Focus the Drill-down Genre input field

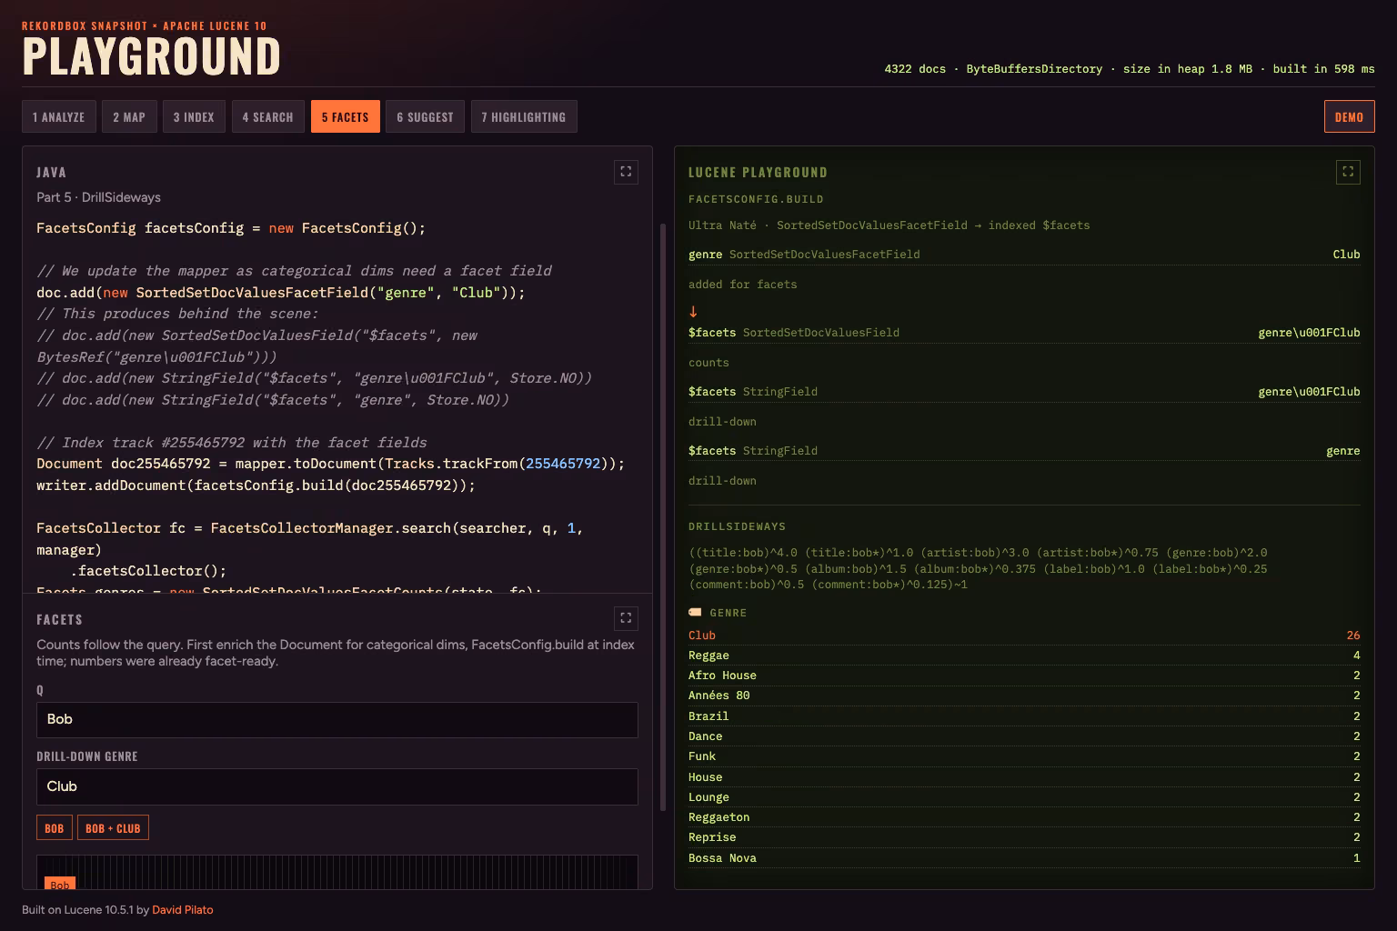337,786
